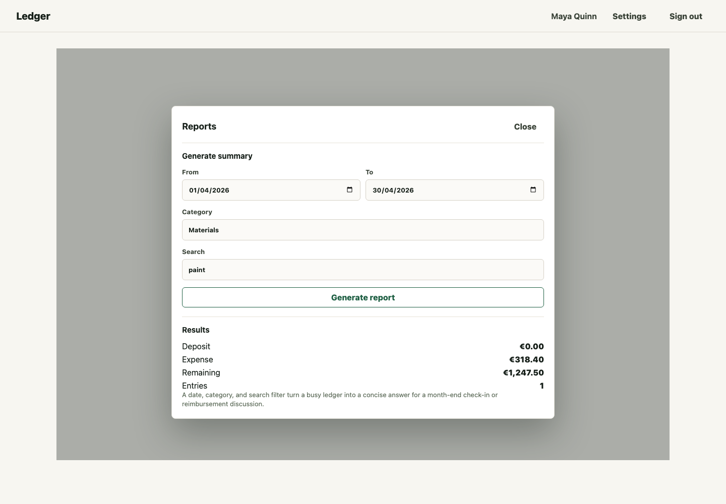
Task: Open the To date calendar picker
Action: (x=532, y=190)
